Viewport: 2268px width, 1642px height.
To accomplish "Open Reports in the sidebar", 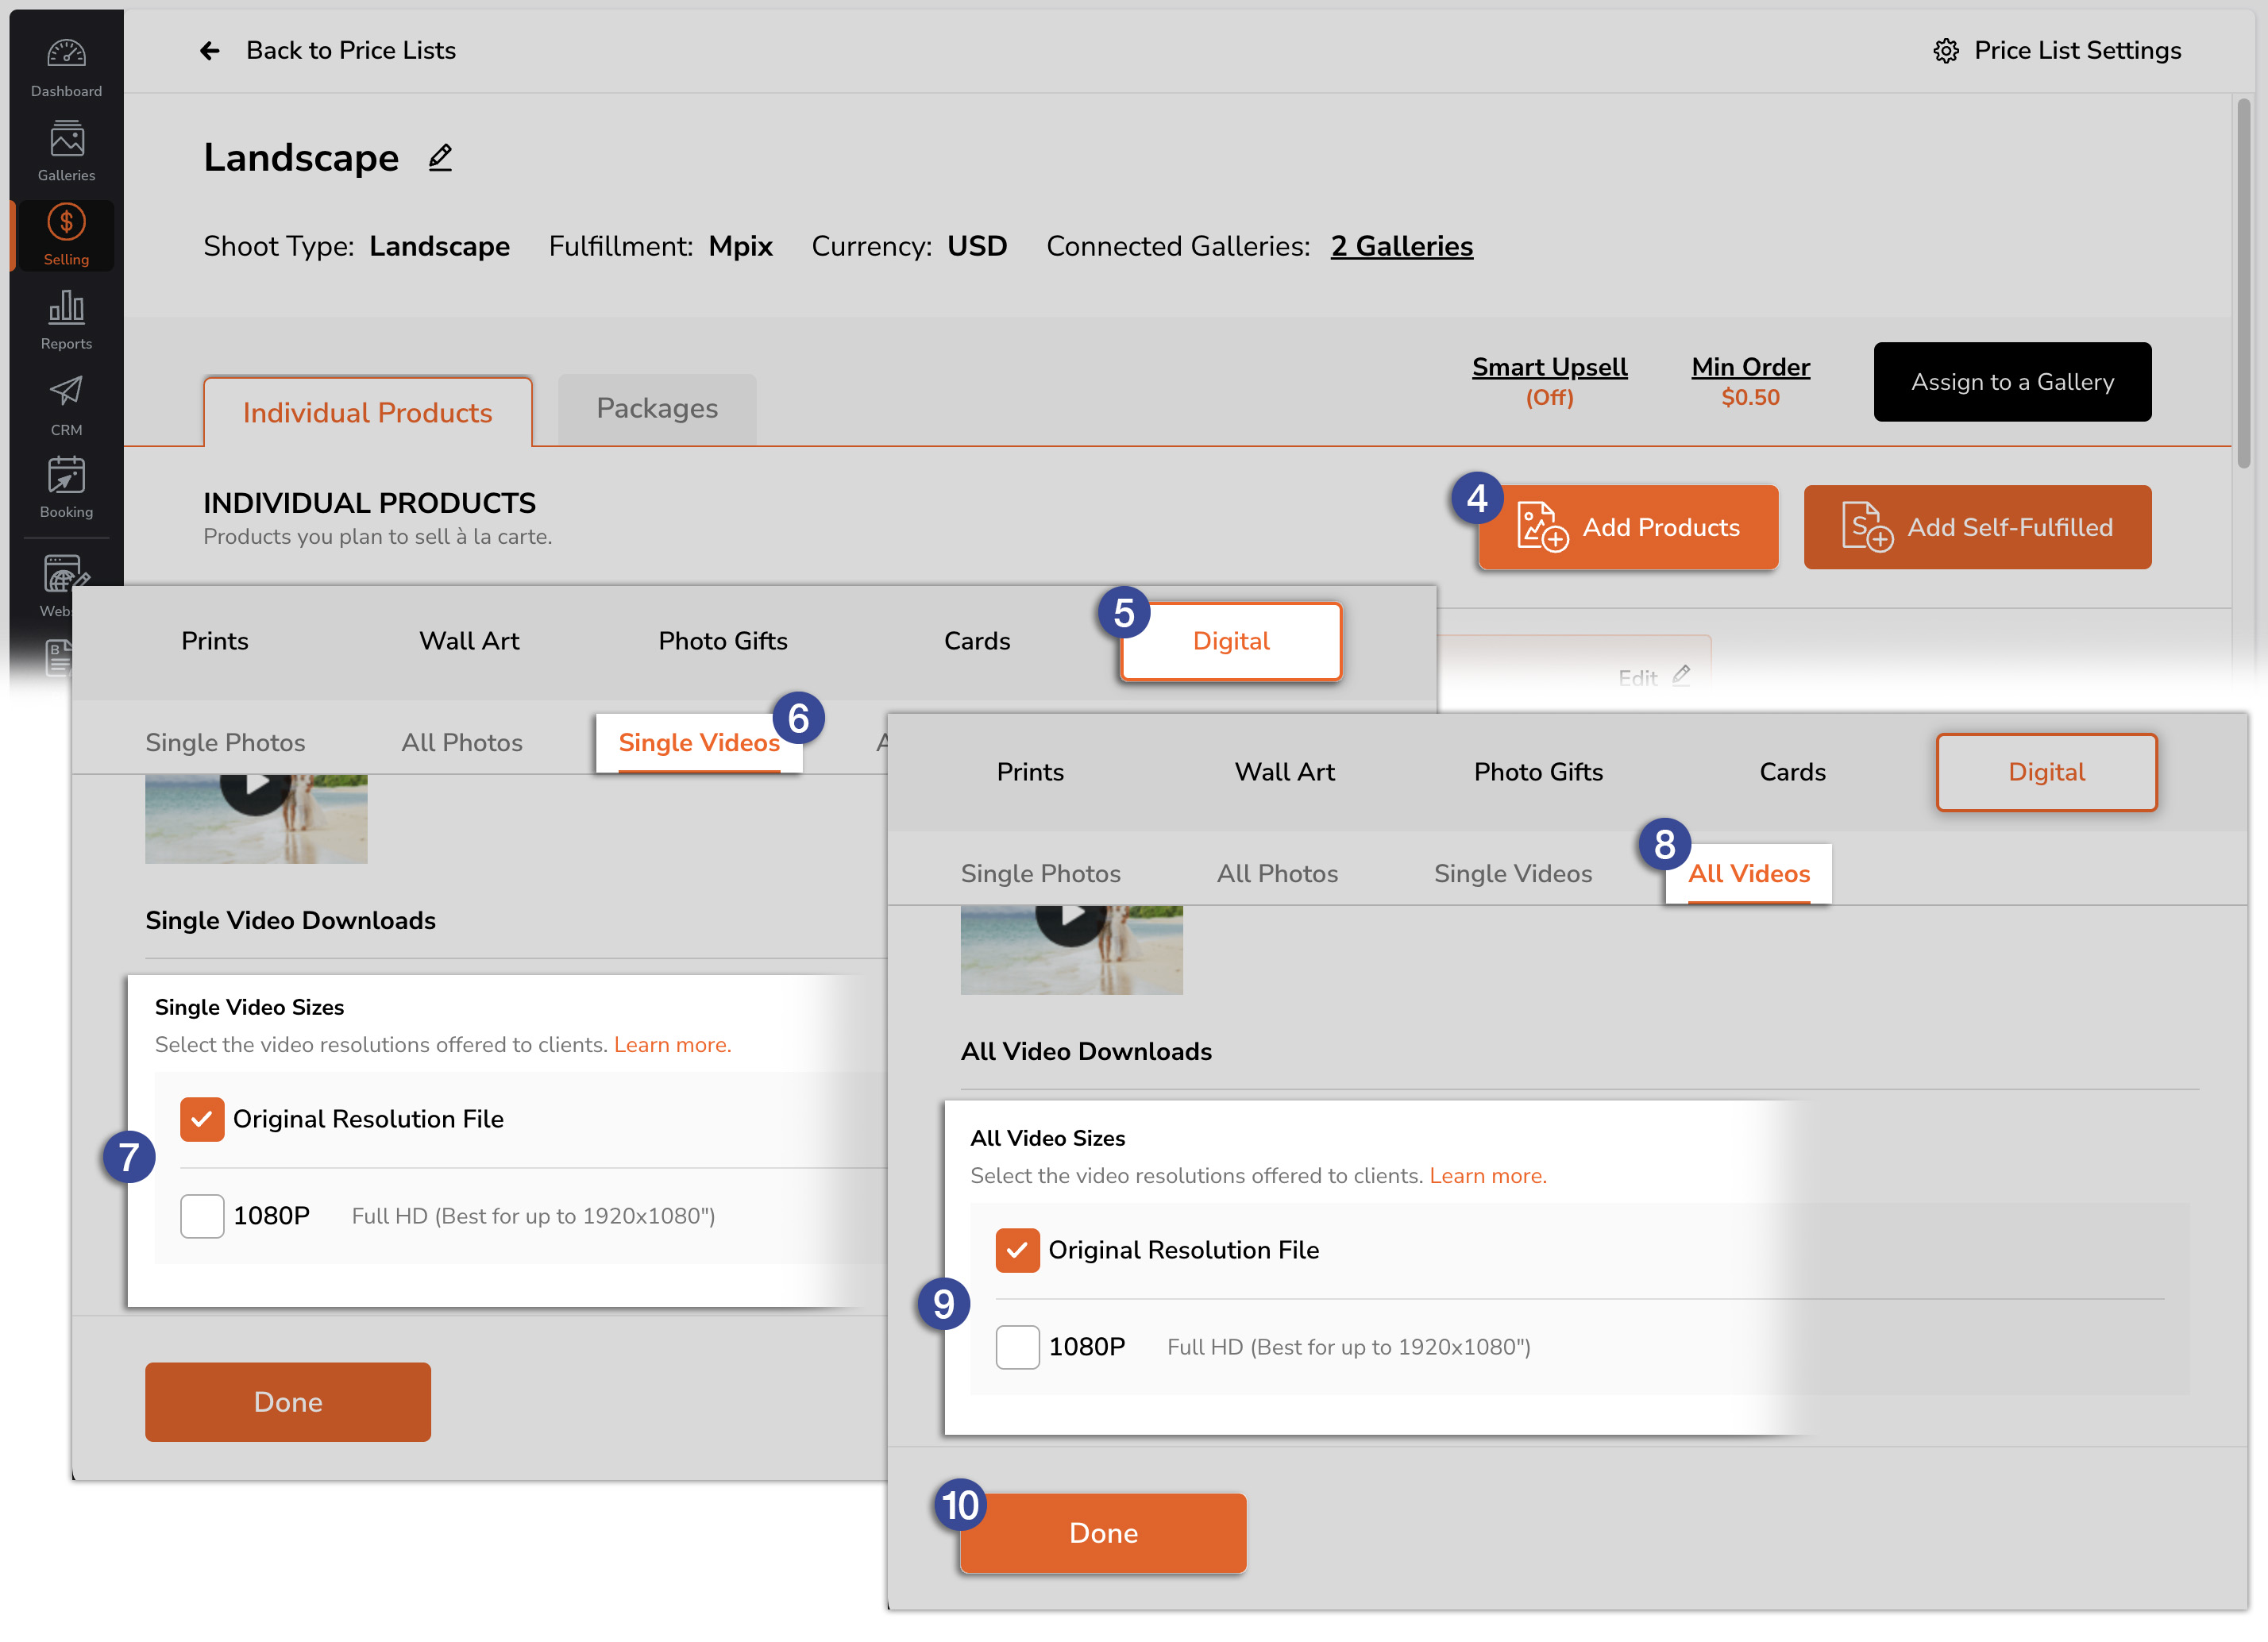I will (x=66, y=306).
